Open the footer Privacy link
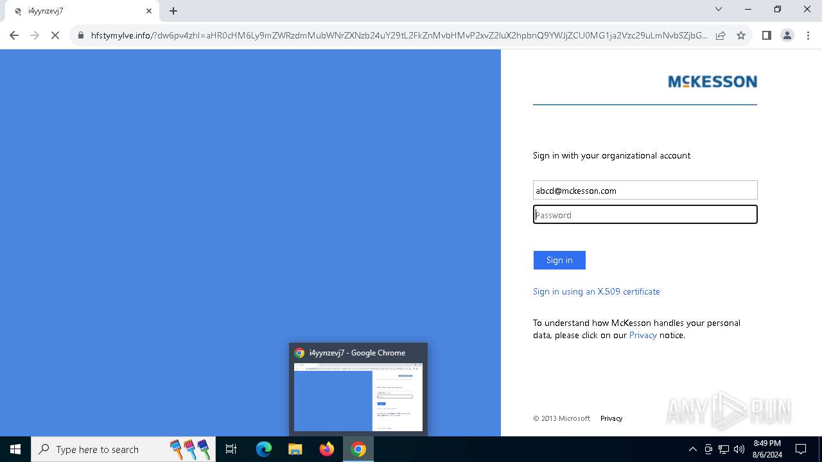 click(611, 418)
